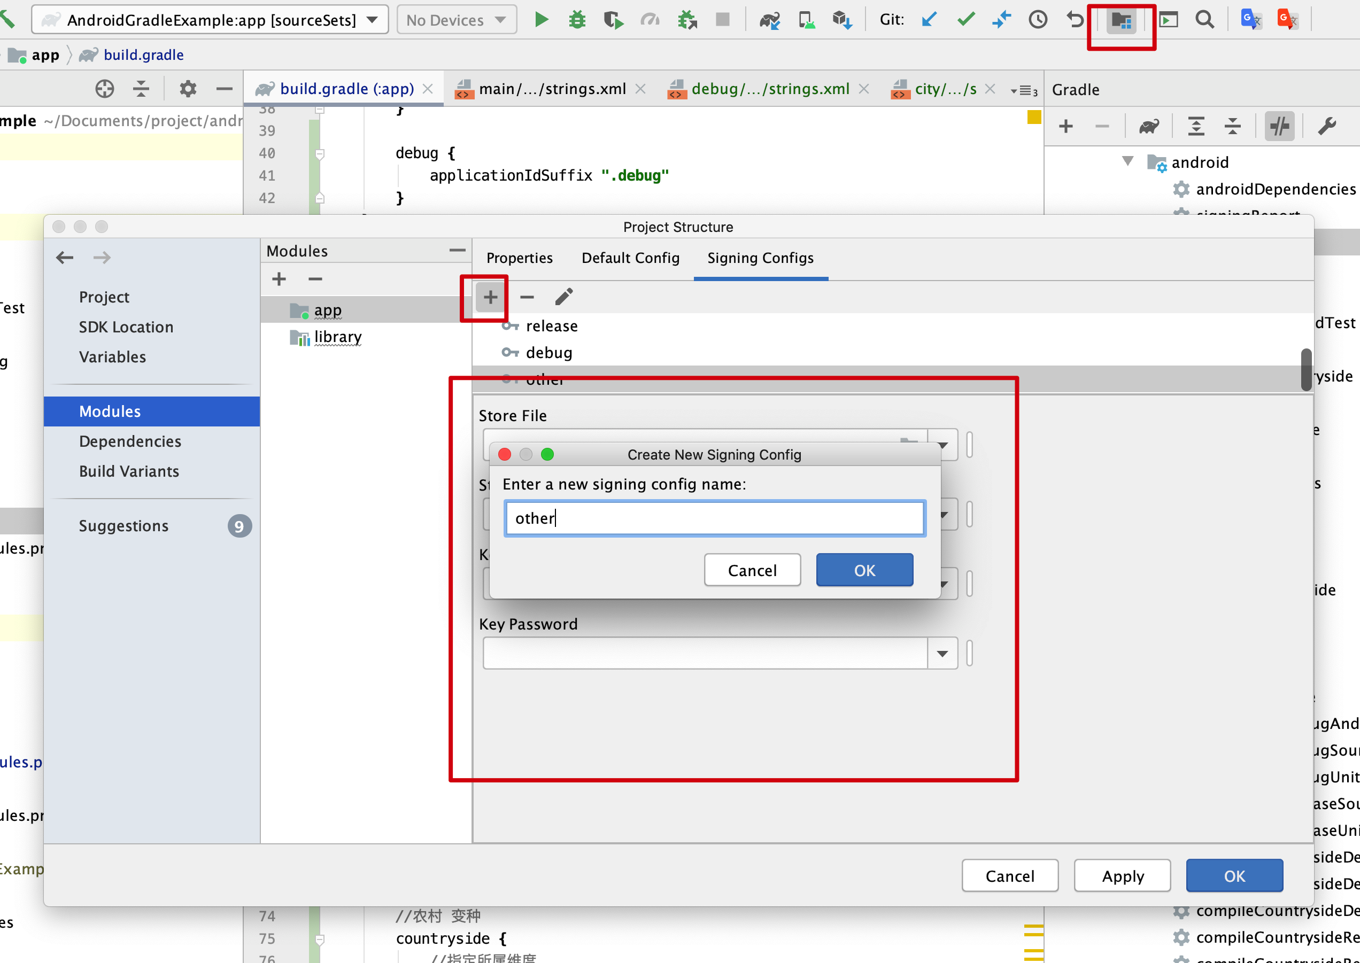Viewport: 1360px width, 963px height.
Task: Revert changes with the undo arrow icon
Action: click(x=1074, y=20)
